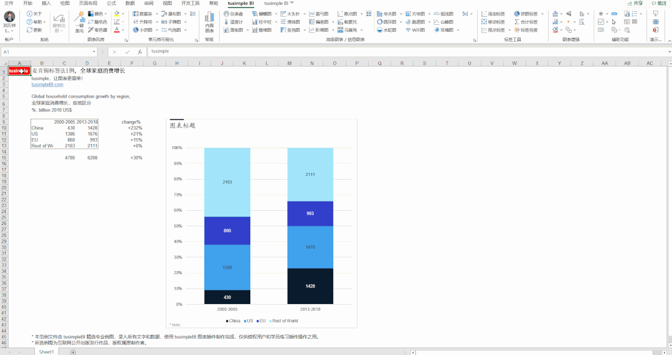
Task: Switch to the 开发工具 Developer tab
Action: 191,4
